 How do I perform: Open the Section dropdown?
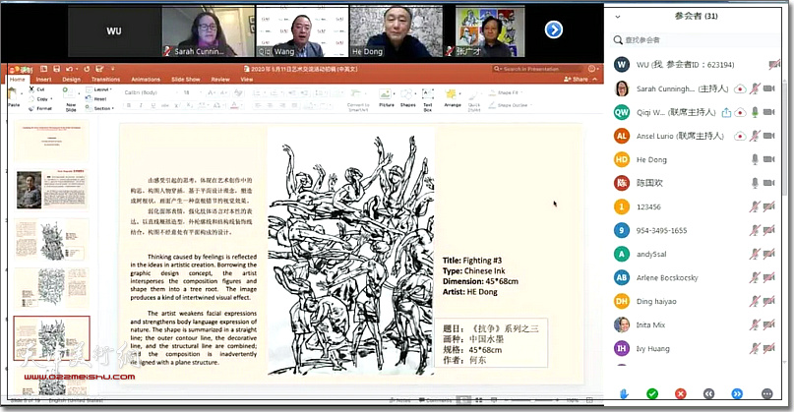(x=99, y=108)
